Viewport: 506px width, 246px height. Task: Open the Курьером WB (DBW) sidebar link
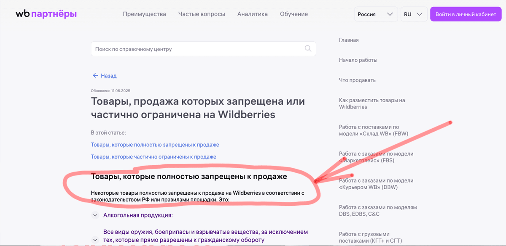point(376,184)
